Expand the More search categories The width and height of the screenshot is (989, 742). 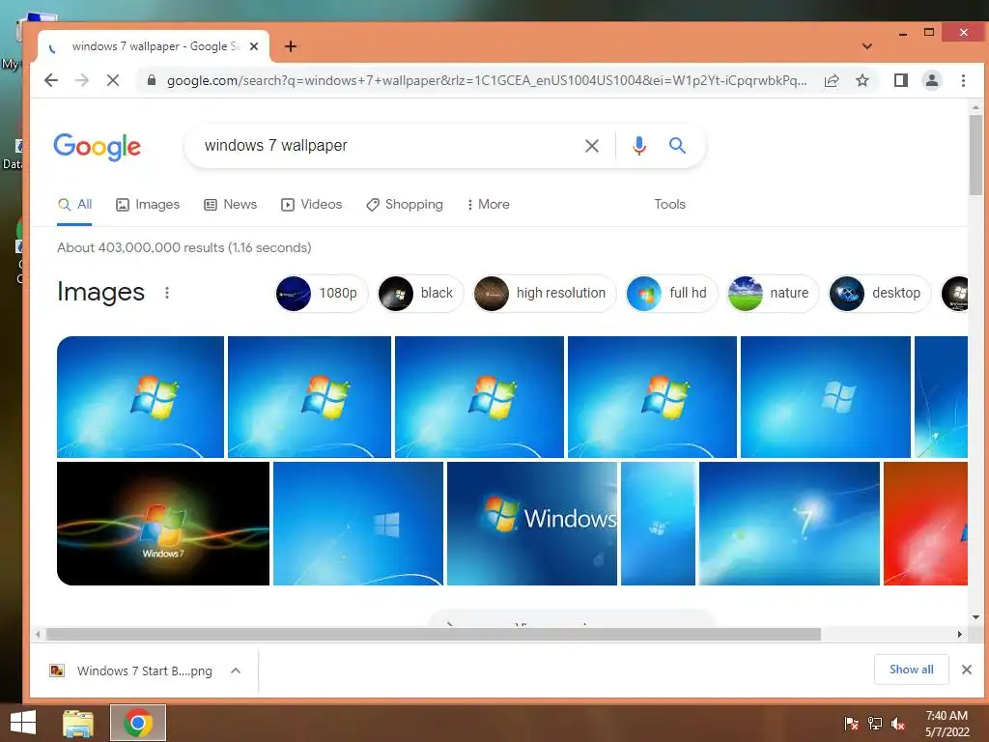point(488,205)
